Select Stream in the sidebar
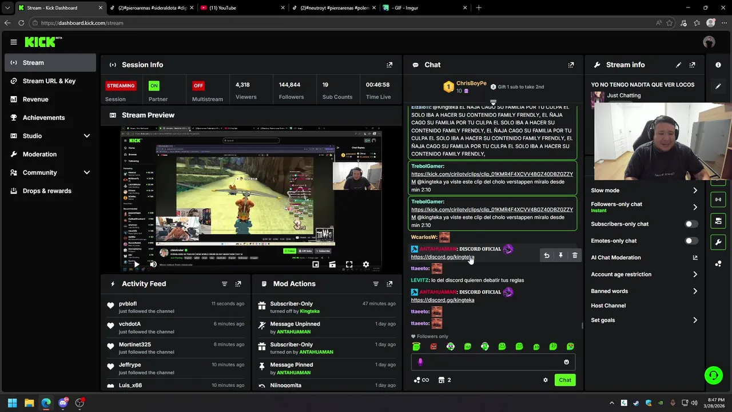732x412 pixels. pyautogui.click(x=50, y=62)
